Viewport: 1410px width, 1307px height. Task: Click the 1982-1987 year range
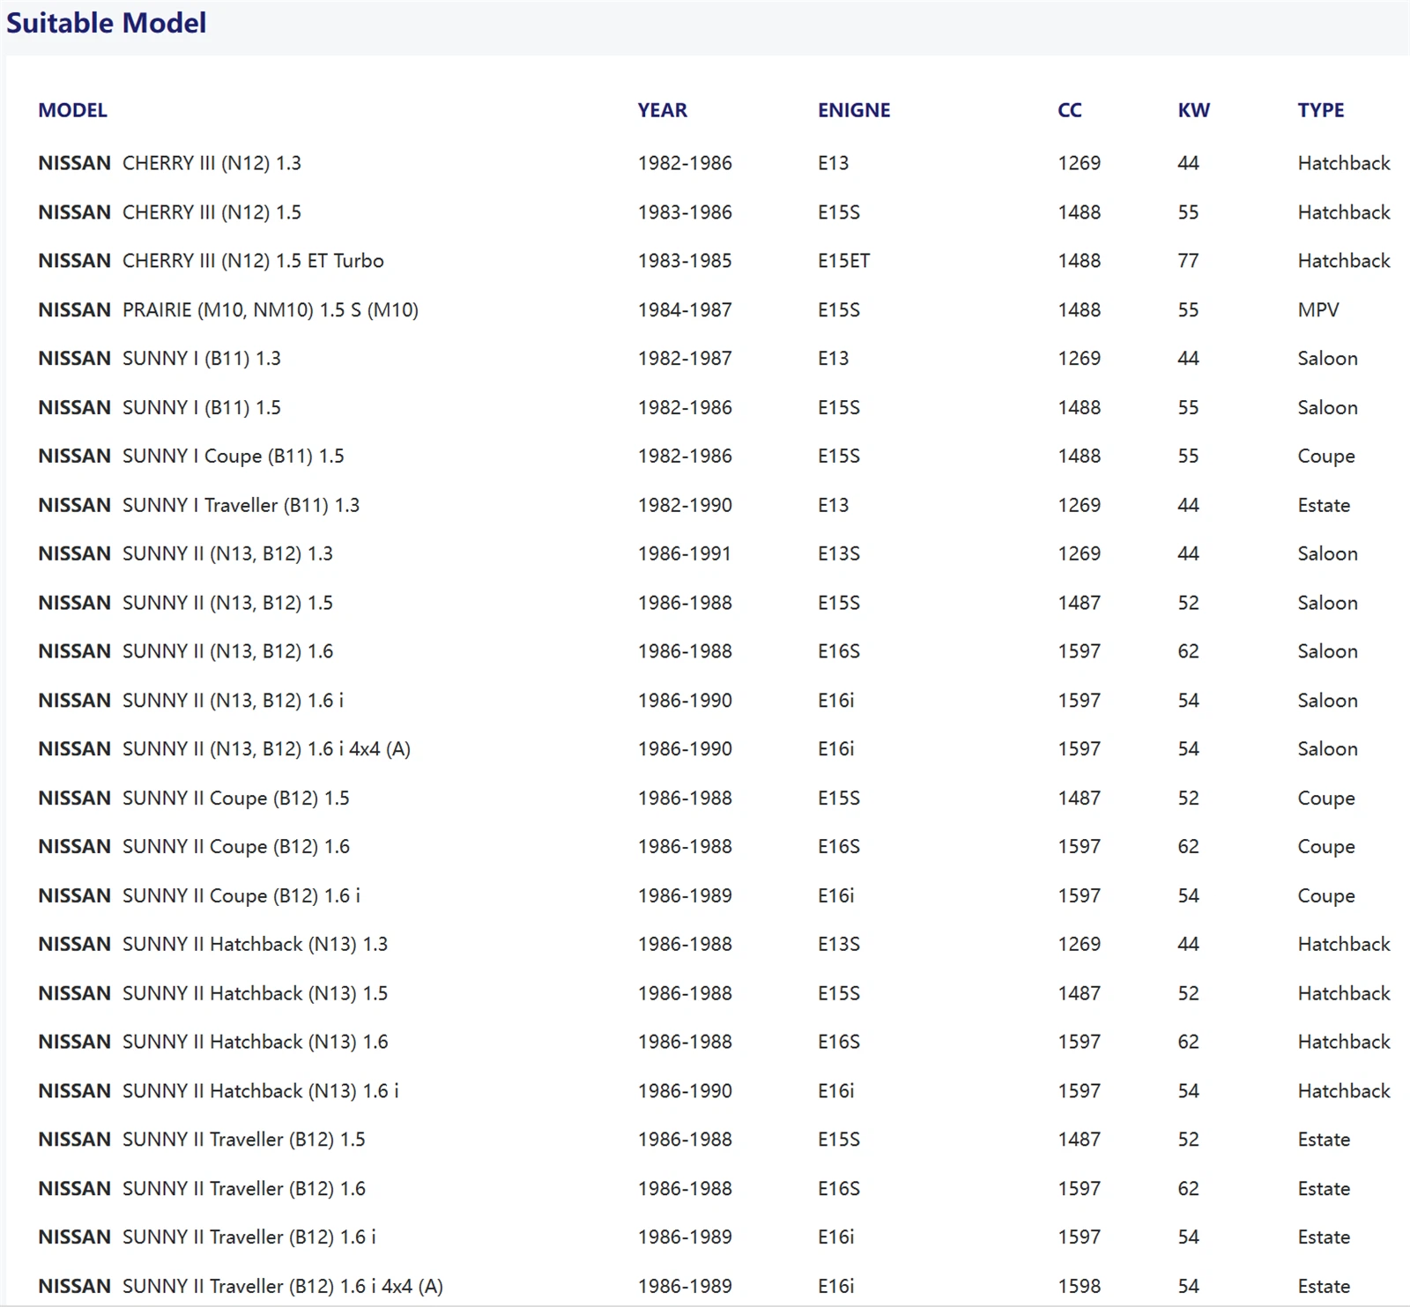pyautogui.click(x=685, y=359)
